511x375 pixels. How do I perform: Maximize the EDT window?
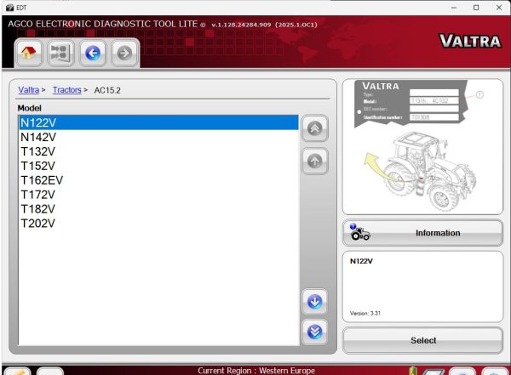[476, 8]
